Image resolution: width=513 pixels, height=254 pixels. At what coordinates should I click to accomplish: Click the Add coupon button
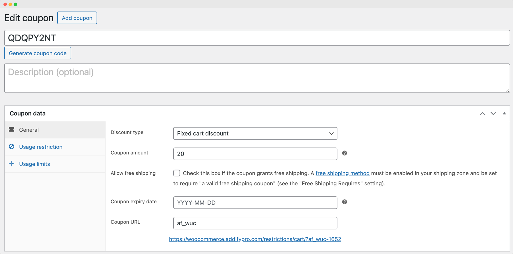[77, 18]
